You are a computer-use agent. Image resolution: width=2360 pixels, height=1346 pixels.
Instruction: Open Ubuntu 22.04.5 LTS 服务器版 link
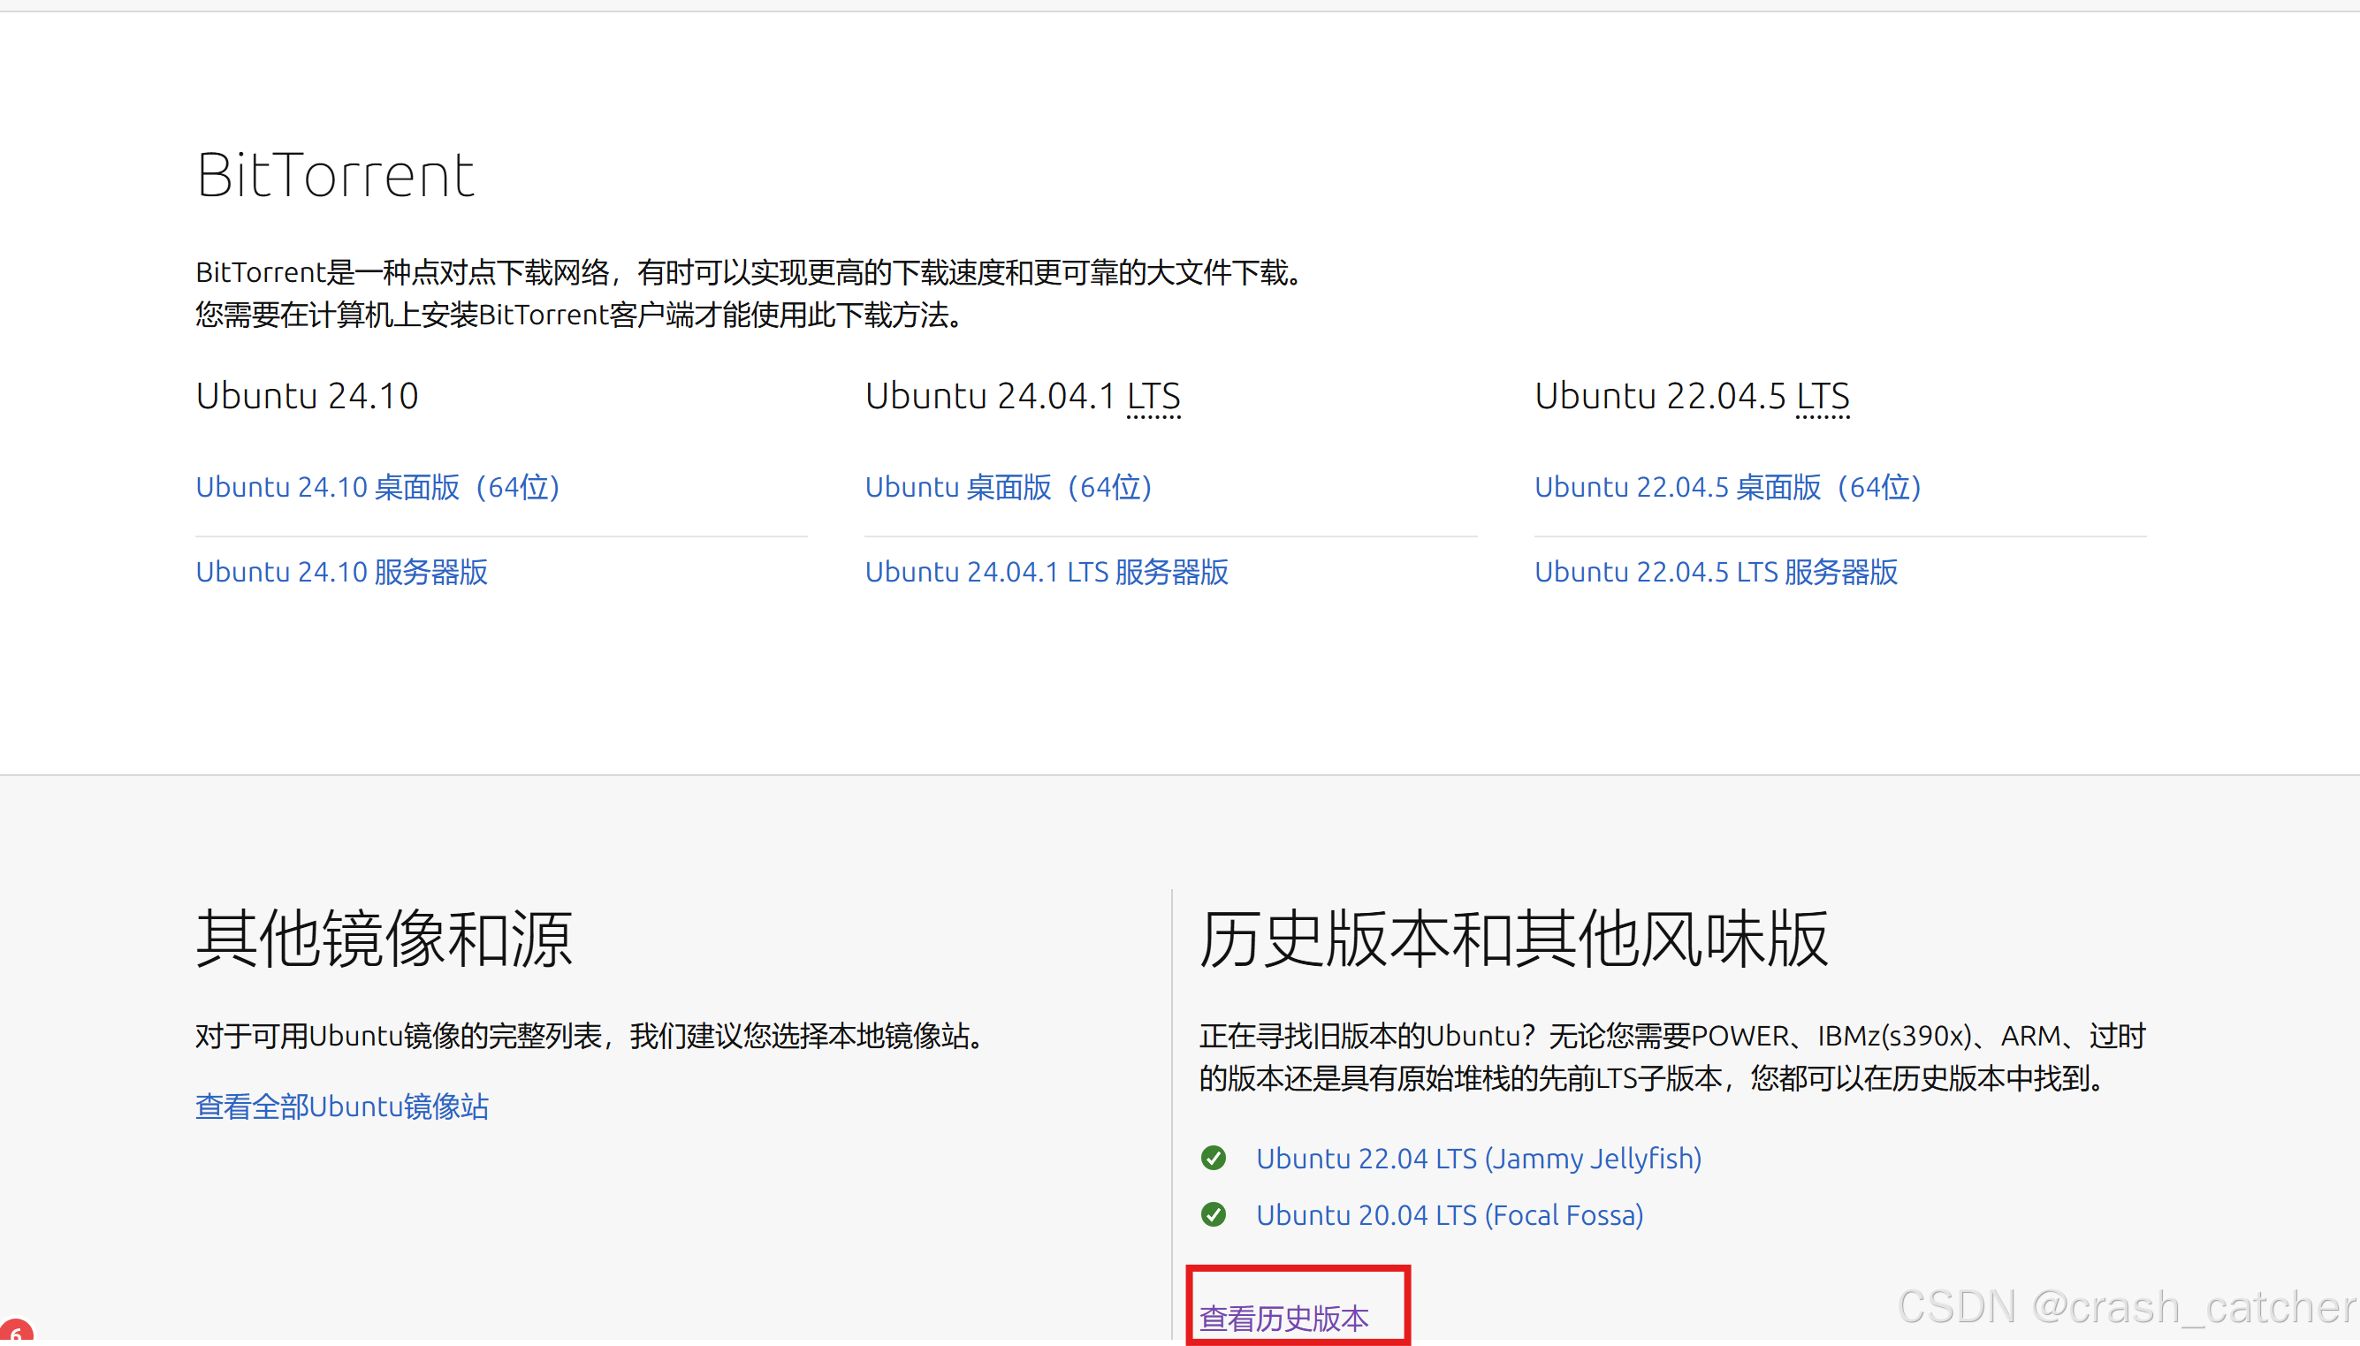point(1717,571)
